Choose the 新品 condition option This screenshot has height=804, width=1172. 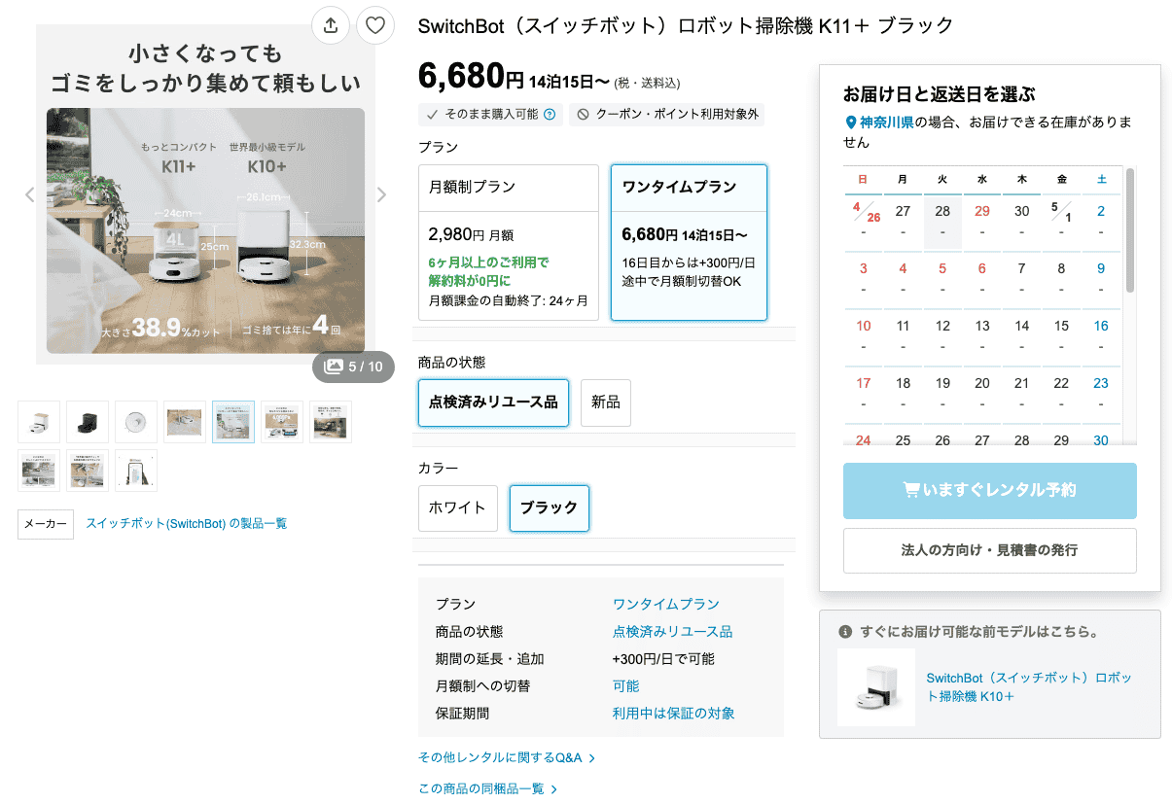tap(605, 402)
